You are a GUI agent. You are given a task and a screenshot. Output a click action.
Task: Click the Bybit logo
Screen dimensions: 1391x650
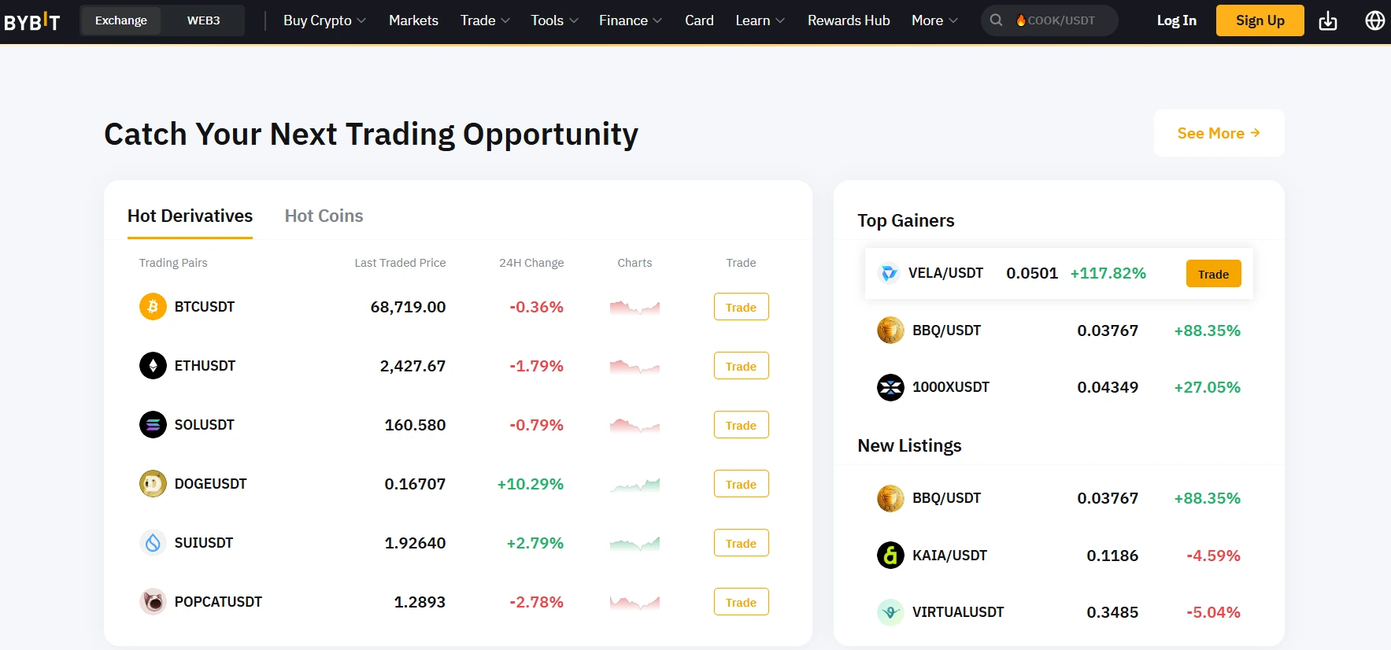[x=31, y=21]
